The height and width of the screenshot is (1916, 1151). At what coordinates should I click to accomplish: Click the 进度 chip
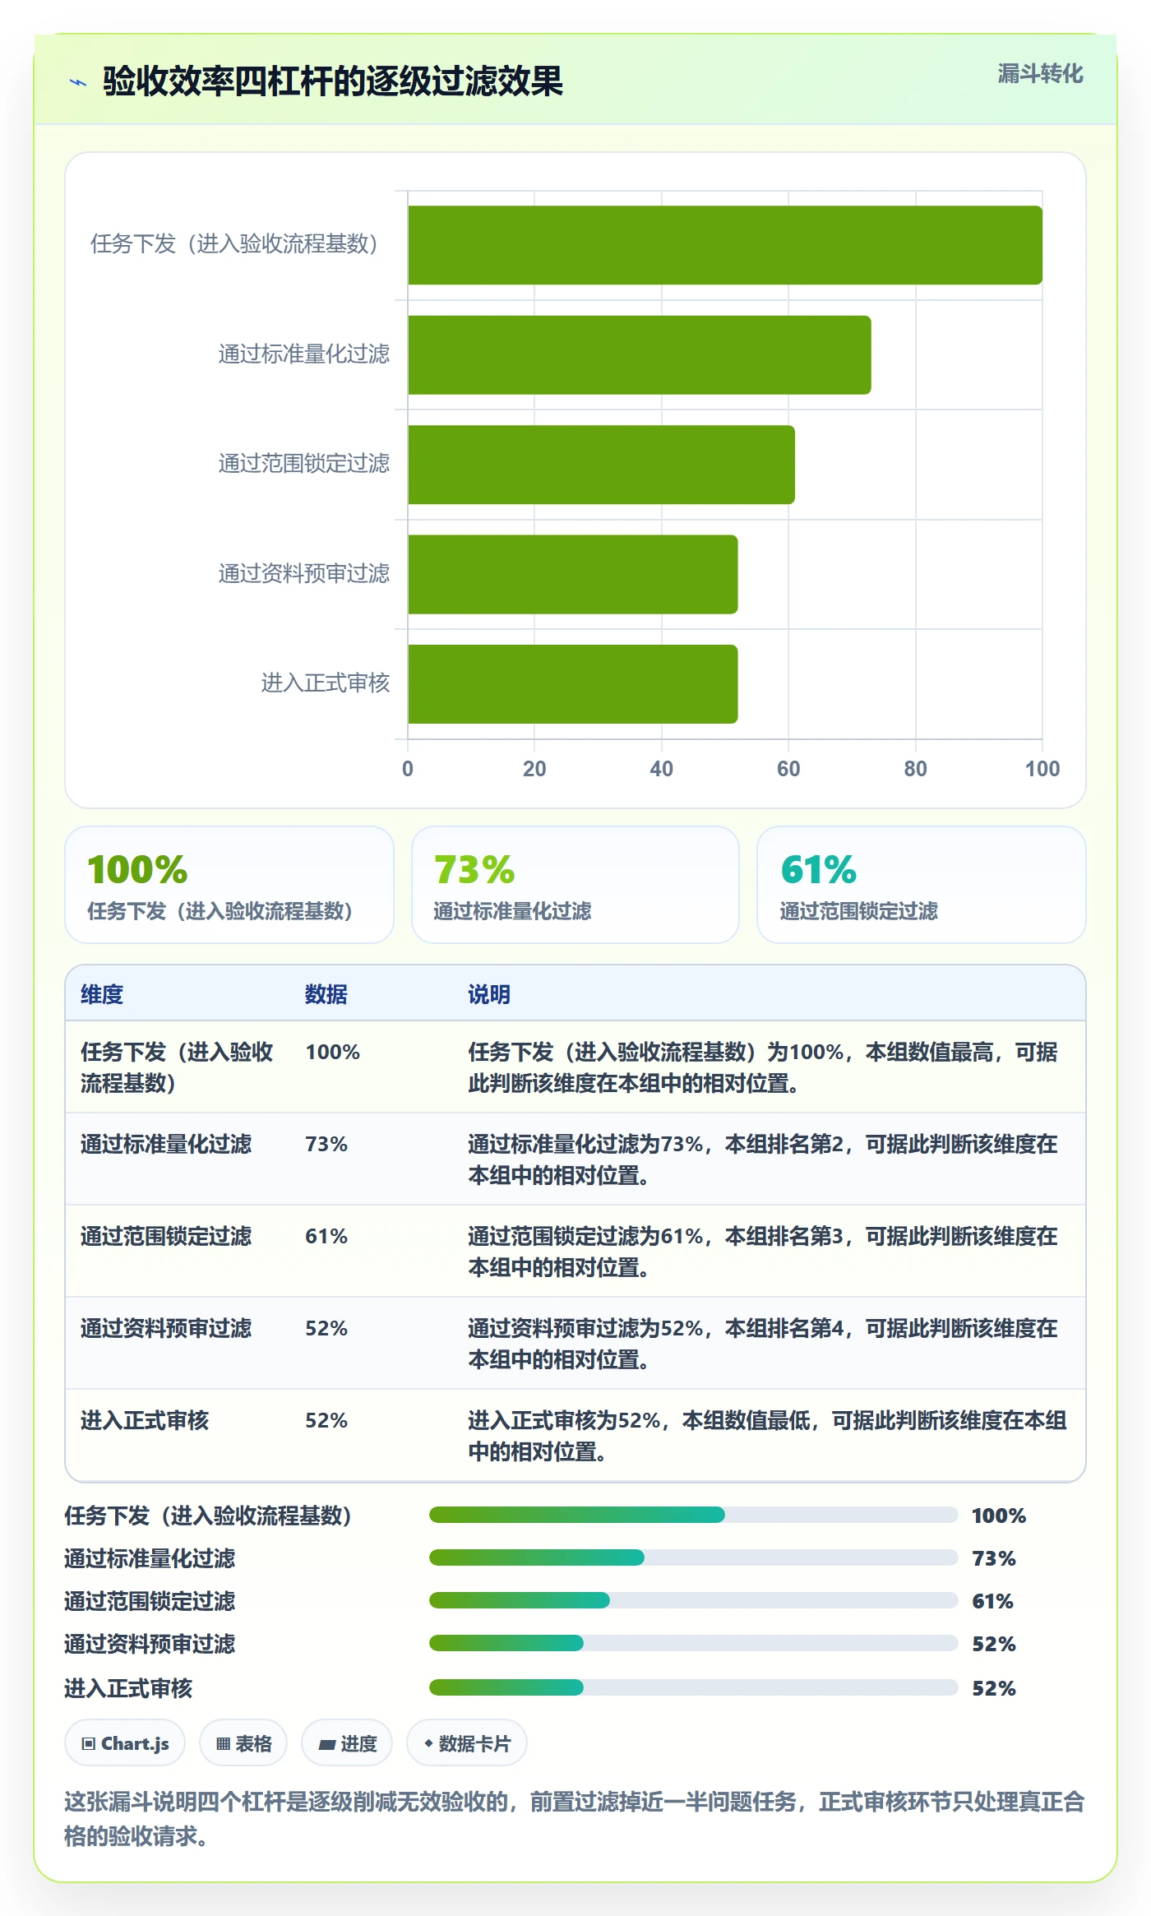pyautogui.click(x=347, y=1743)
